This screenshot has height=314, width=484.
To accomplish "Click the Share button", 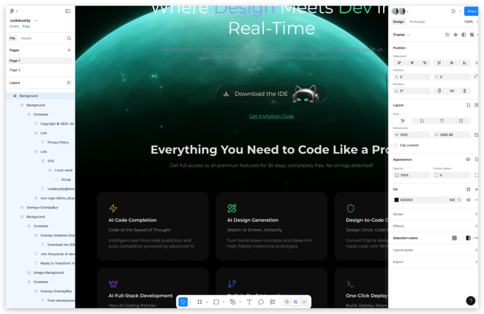I will pyautogui.click(x=471, y=11).
